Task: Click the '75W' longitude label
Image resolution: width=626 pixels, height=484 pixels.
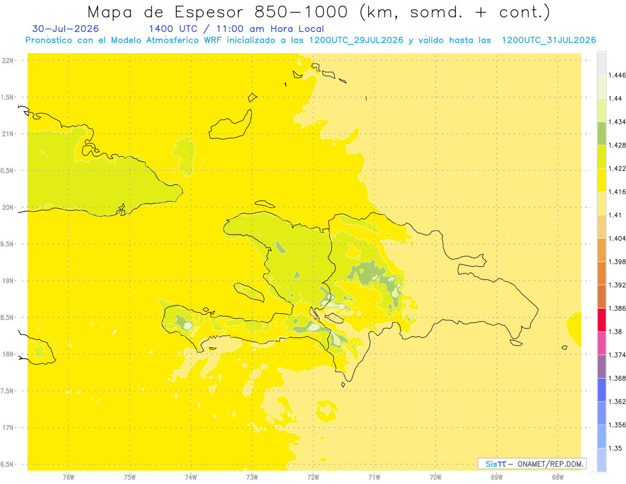Action: (130, 477)
